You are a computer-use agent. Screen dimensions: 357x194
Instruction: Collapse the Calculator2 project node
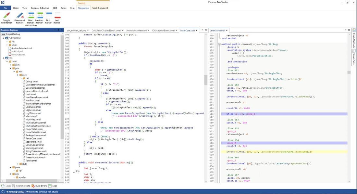[4, 38]
